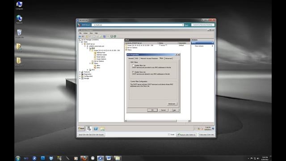
Task: Expand the Storage node
Action: pyautogui.click(x=80, y=78)
